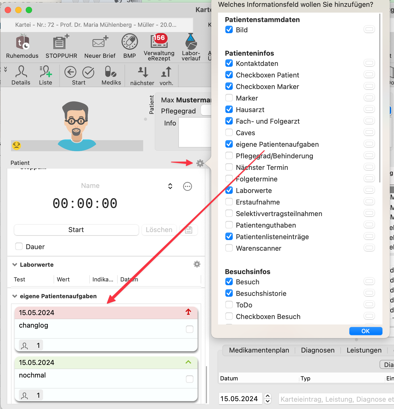Click red priority arrow on changlog task
Image resolution: width=394 pixels, height=409 pixels.
tap(188, 312)
